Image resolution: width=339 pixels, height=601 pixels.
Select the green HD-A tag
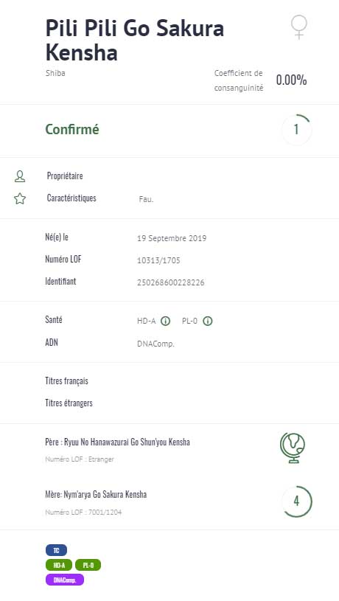pyautogui.click(x=59, y=565)
